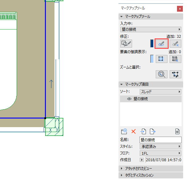
Task: Export markup entry document icon
Action: pos(153,131)
